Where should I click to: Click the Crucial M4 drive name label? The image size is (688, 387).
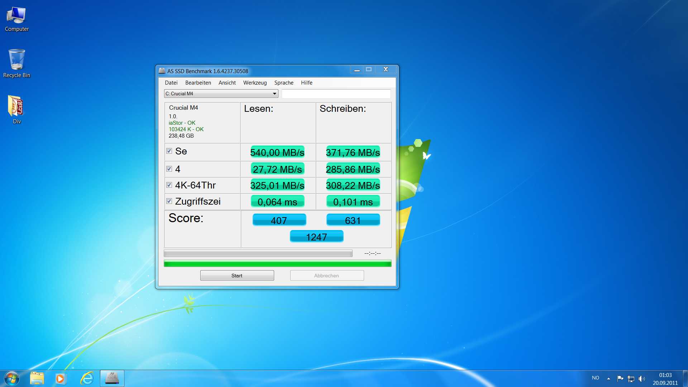pyautogui.click(x=183, y=107)
